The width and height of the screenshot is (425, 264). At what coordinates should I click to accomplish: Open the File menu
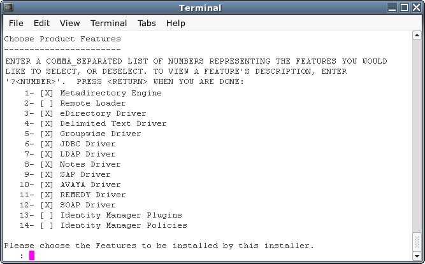pos(16,24)
